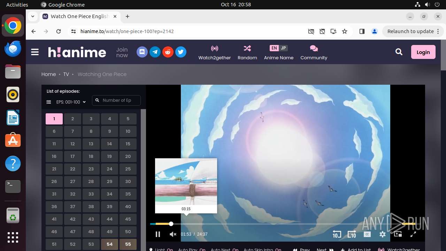Open video player settings gear
This screenshot has width=446, height=251.
pos(383,234)
